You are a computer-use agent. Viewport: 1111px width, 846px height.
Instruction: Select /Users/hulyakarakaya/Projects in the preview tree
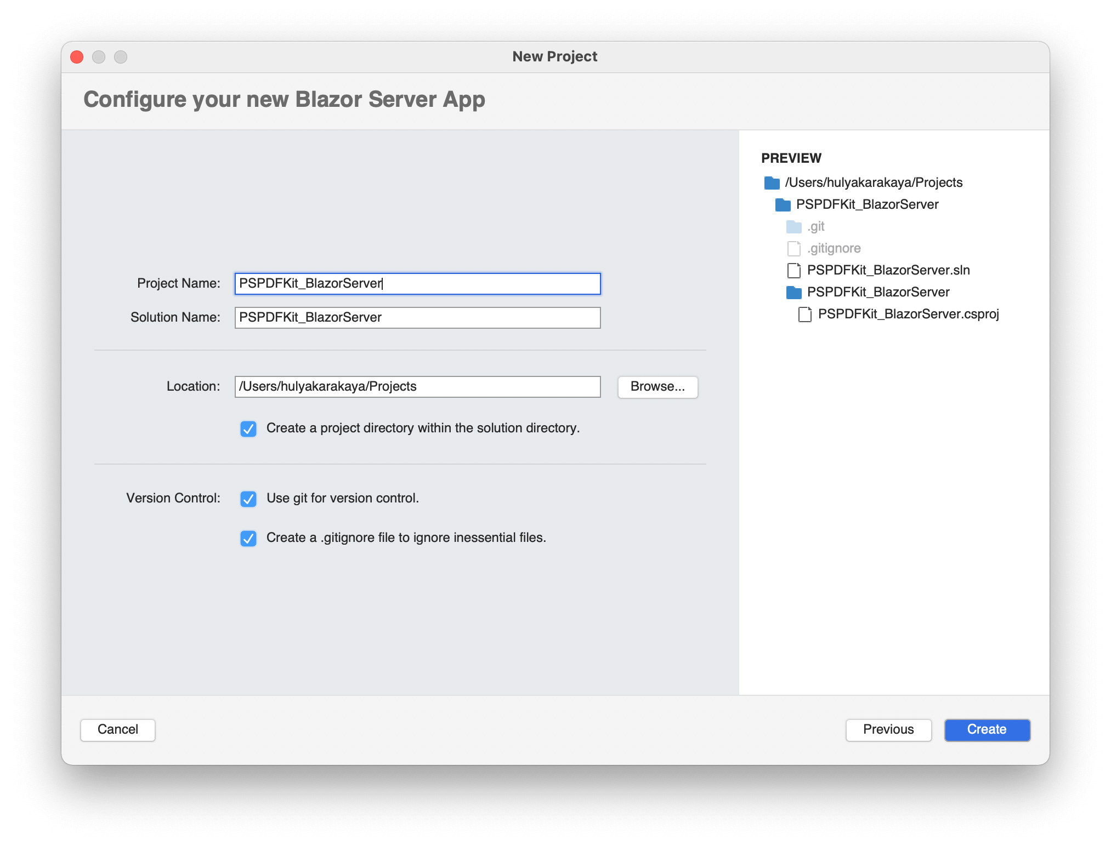click(x=874, y=182)
